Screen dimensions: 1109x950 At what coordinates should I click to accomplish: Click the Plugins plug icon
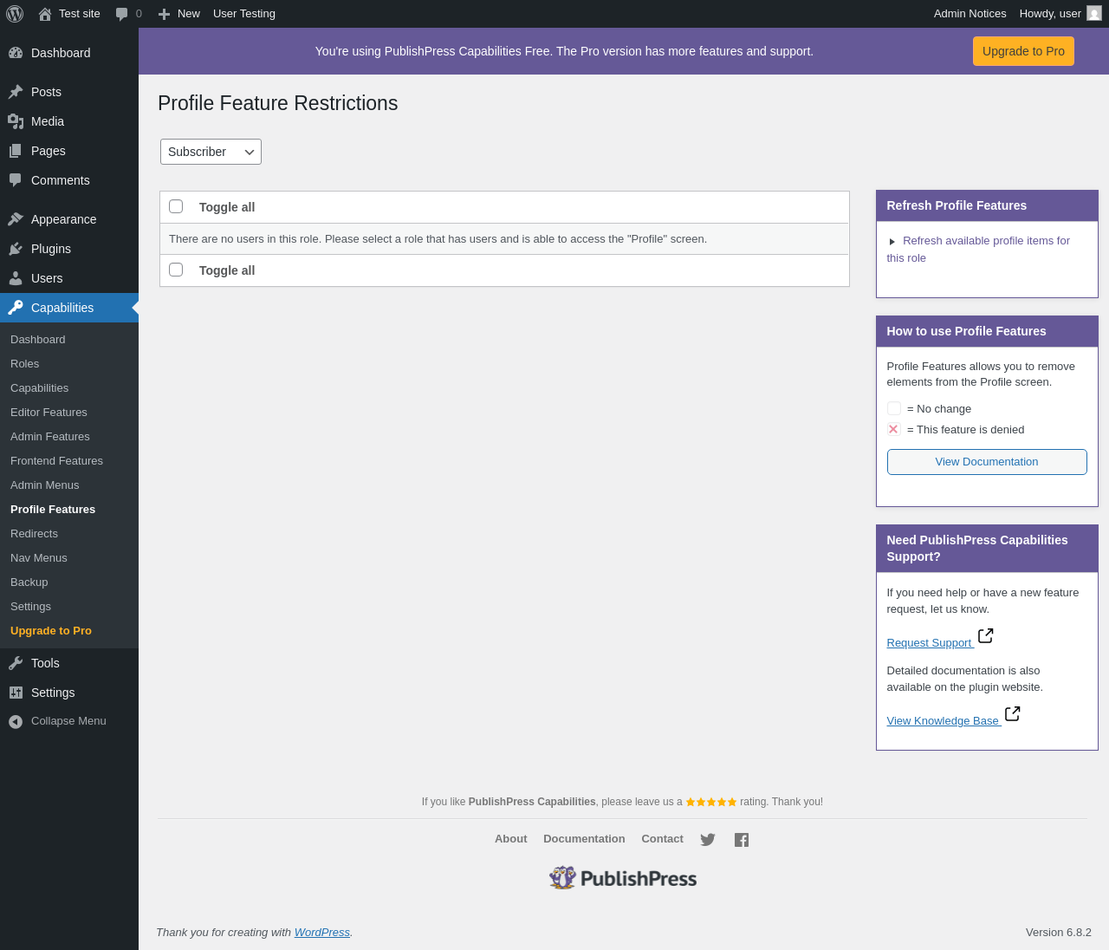[x=16, y=249]
